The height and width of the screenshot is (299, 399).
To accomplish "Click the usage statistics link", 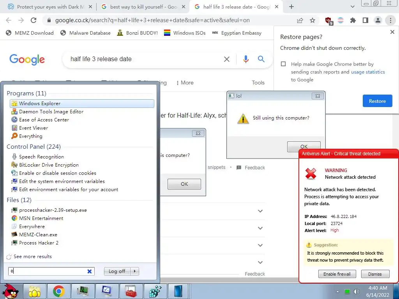I will (x=368, y=72).
